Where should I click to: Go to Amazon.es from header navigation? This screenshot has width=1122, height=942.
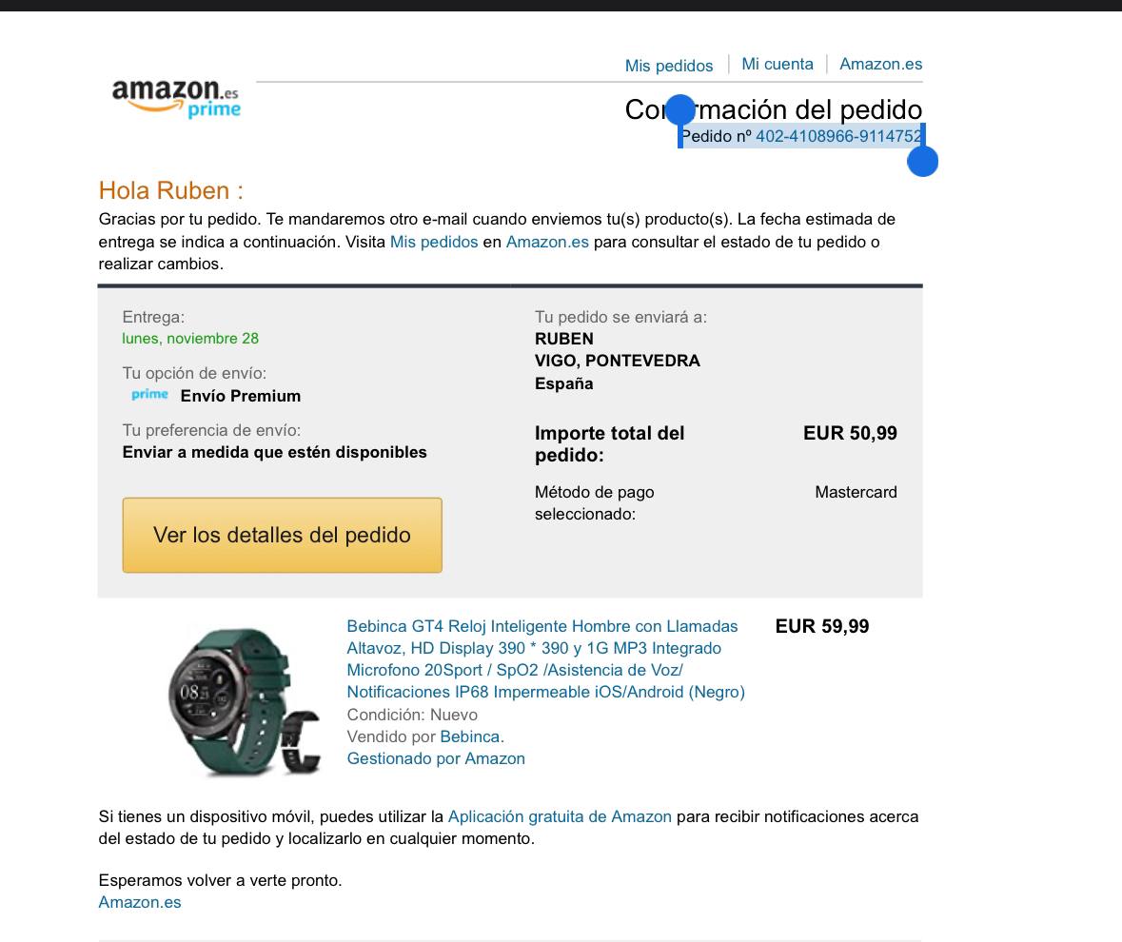click(x=881, y=64)
